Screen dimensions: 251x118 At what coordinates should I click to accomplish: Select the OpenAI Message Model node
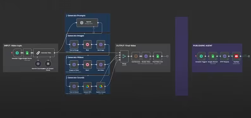[x=87, y=22]
